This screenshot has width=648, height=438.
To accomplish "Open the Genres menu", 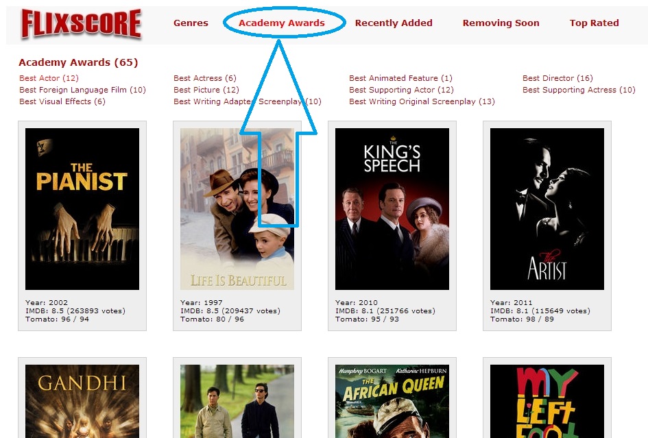I will tap(191, 23).
